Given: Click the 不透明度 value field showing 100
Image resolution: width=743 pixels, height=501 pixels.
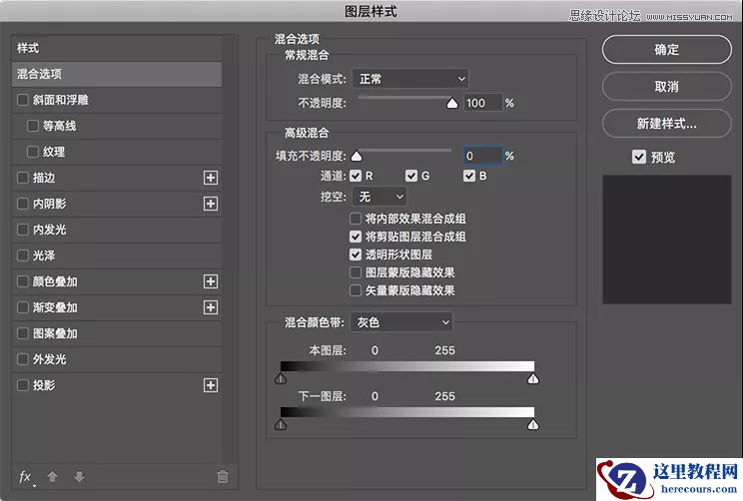Looking at the screenshot, I should click(482, 103).
